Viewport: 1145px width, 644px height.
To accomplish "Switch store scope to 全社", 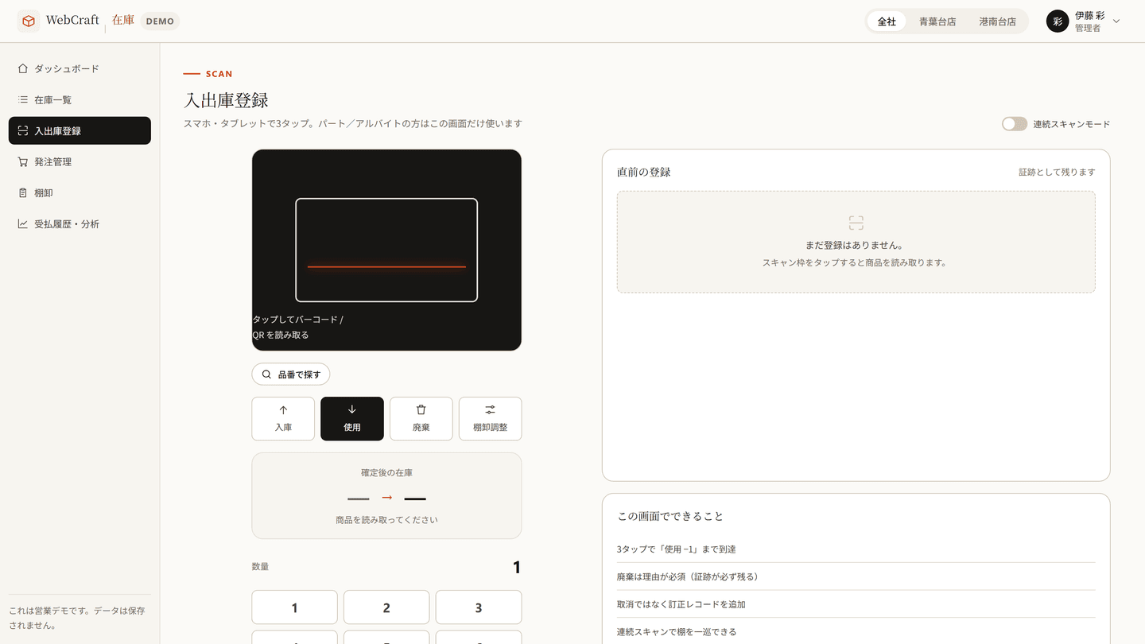I will [x=887, y=21].
